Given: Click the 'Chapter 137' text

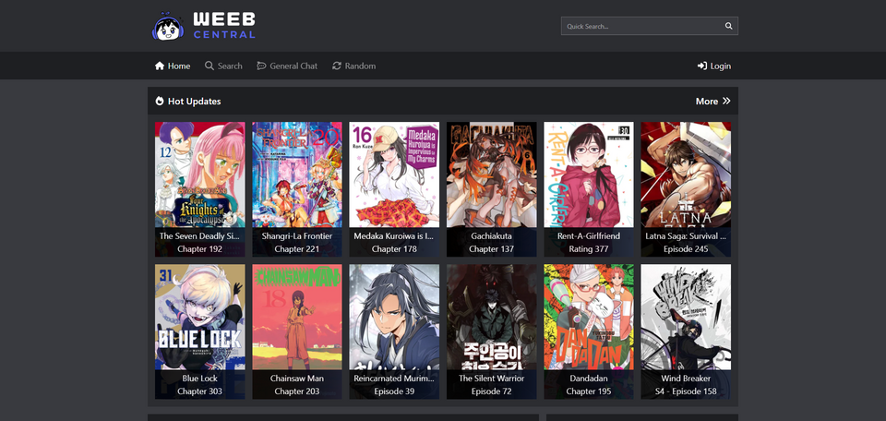Looking at the screenshot, I should (492, 249).
